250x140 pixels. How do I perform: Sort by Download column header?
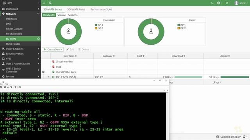coord(178,56)
